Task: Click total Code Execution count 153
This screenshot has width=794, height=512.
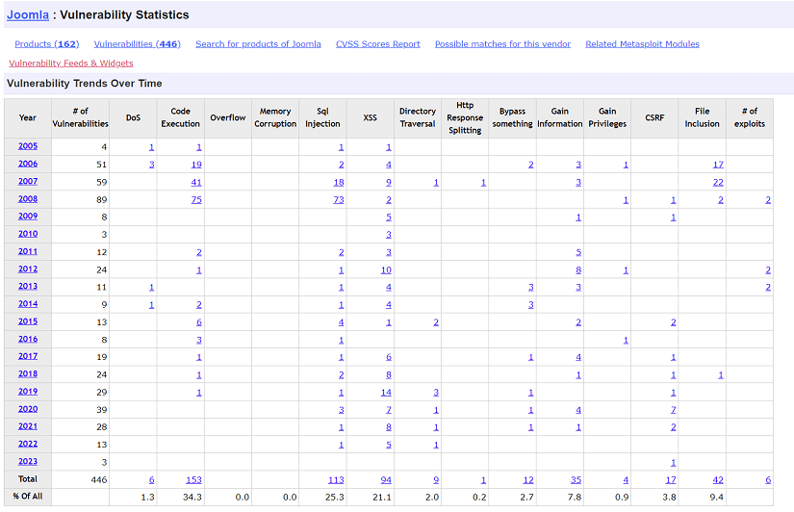Action: tap(192, 480)
